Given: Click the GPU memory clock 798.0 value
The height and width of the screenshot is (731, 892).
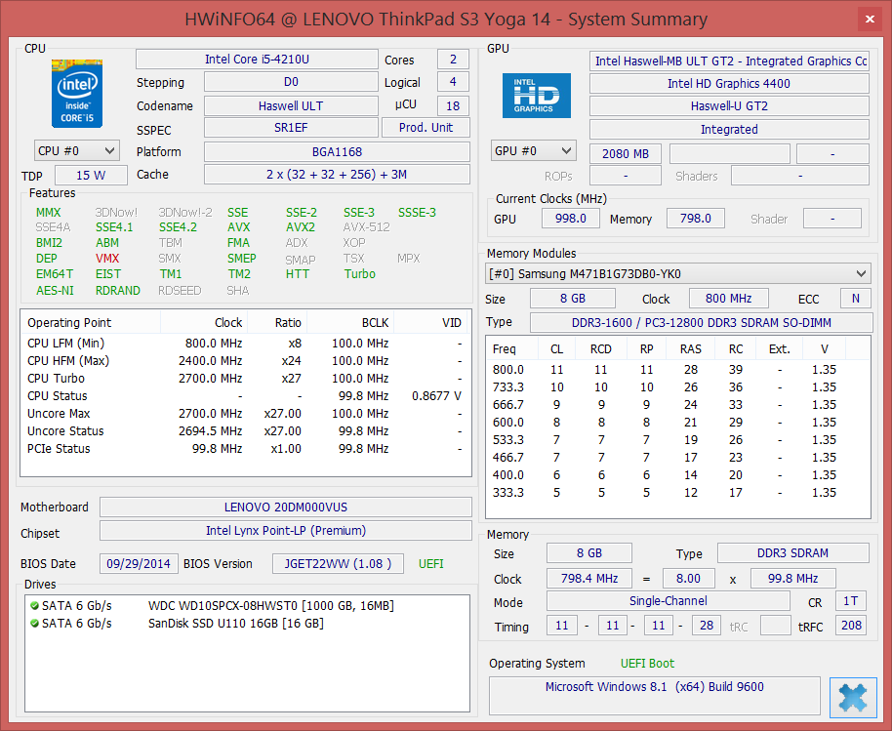Looking at the screenshot, I should pos(695,219).
